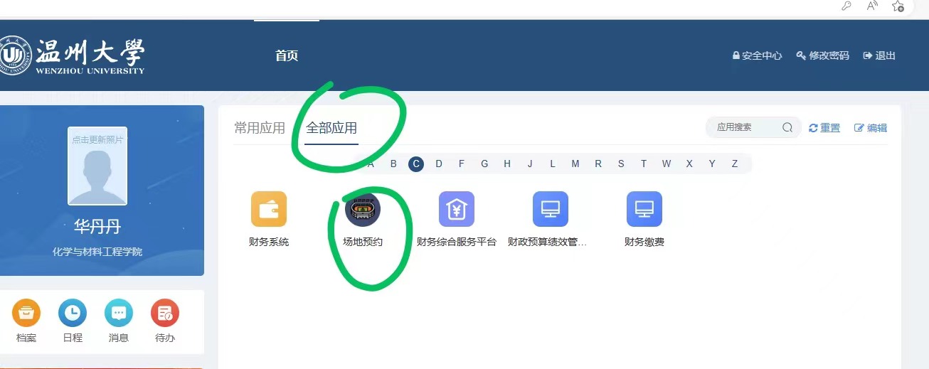Go to 首页 in top navigation

click(287, 55)
